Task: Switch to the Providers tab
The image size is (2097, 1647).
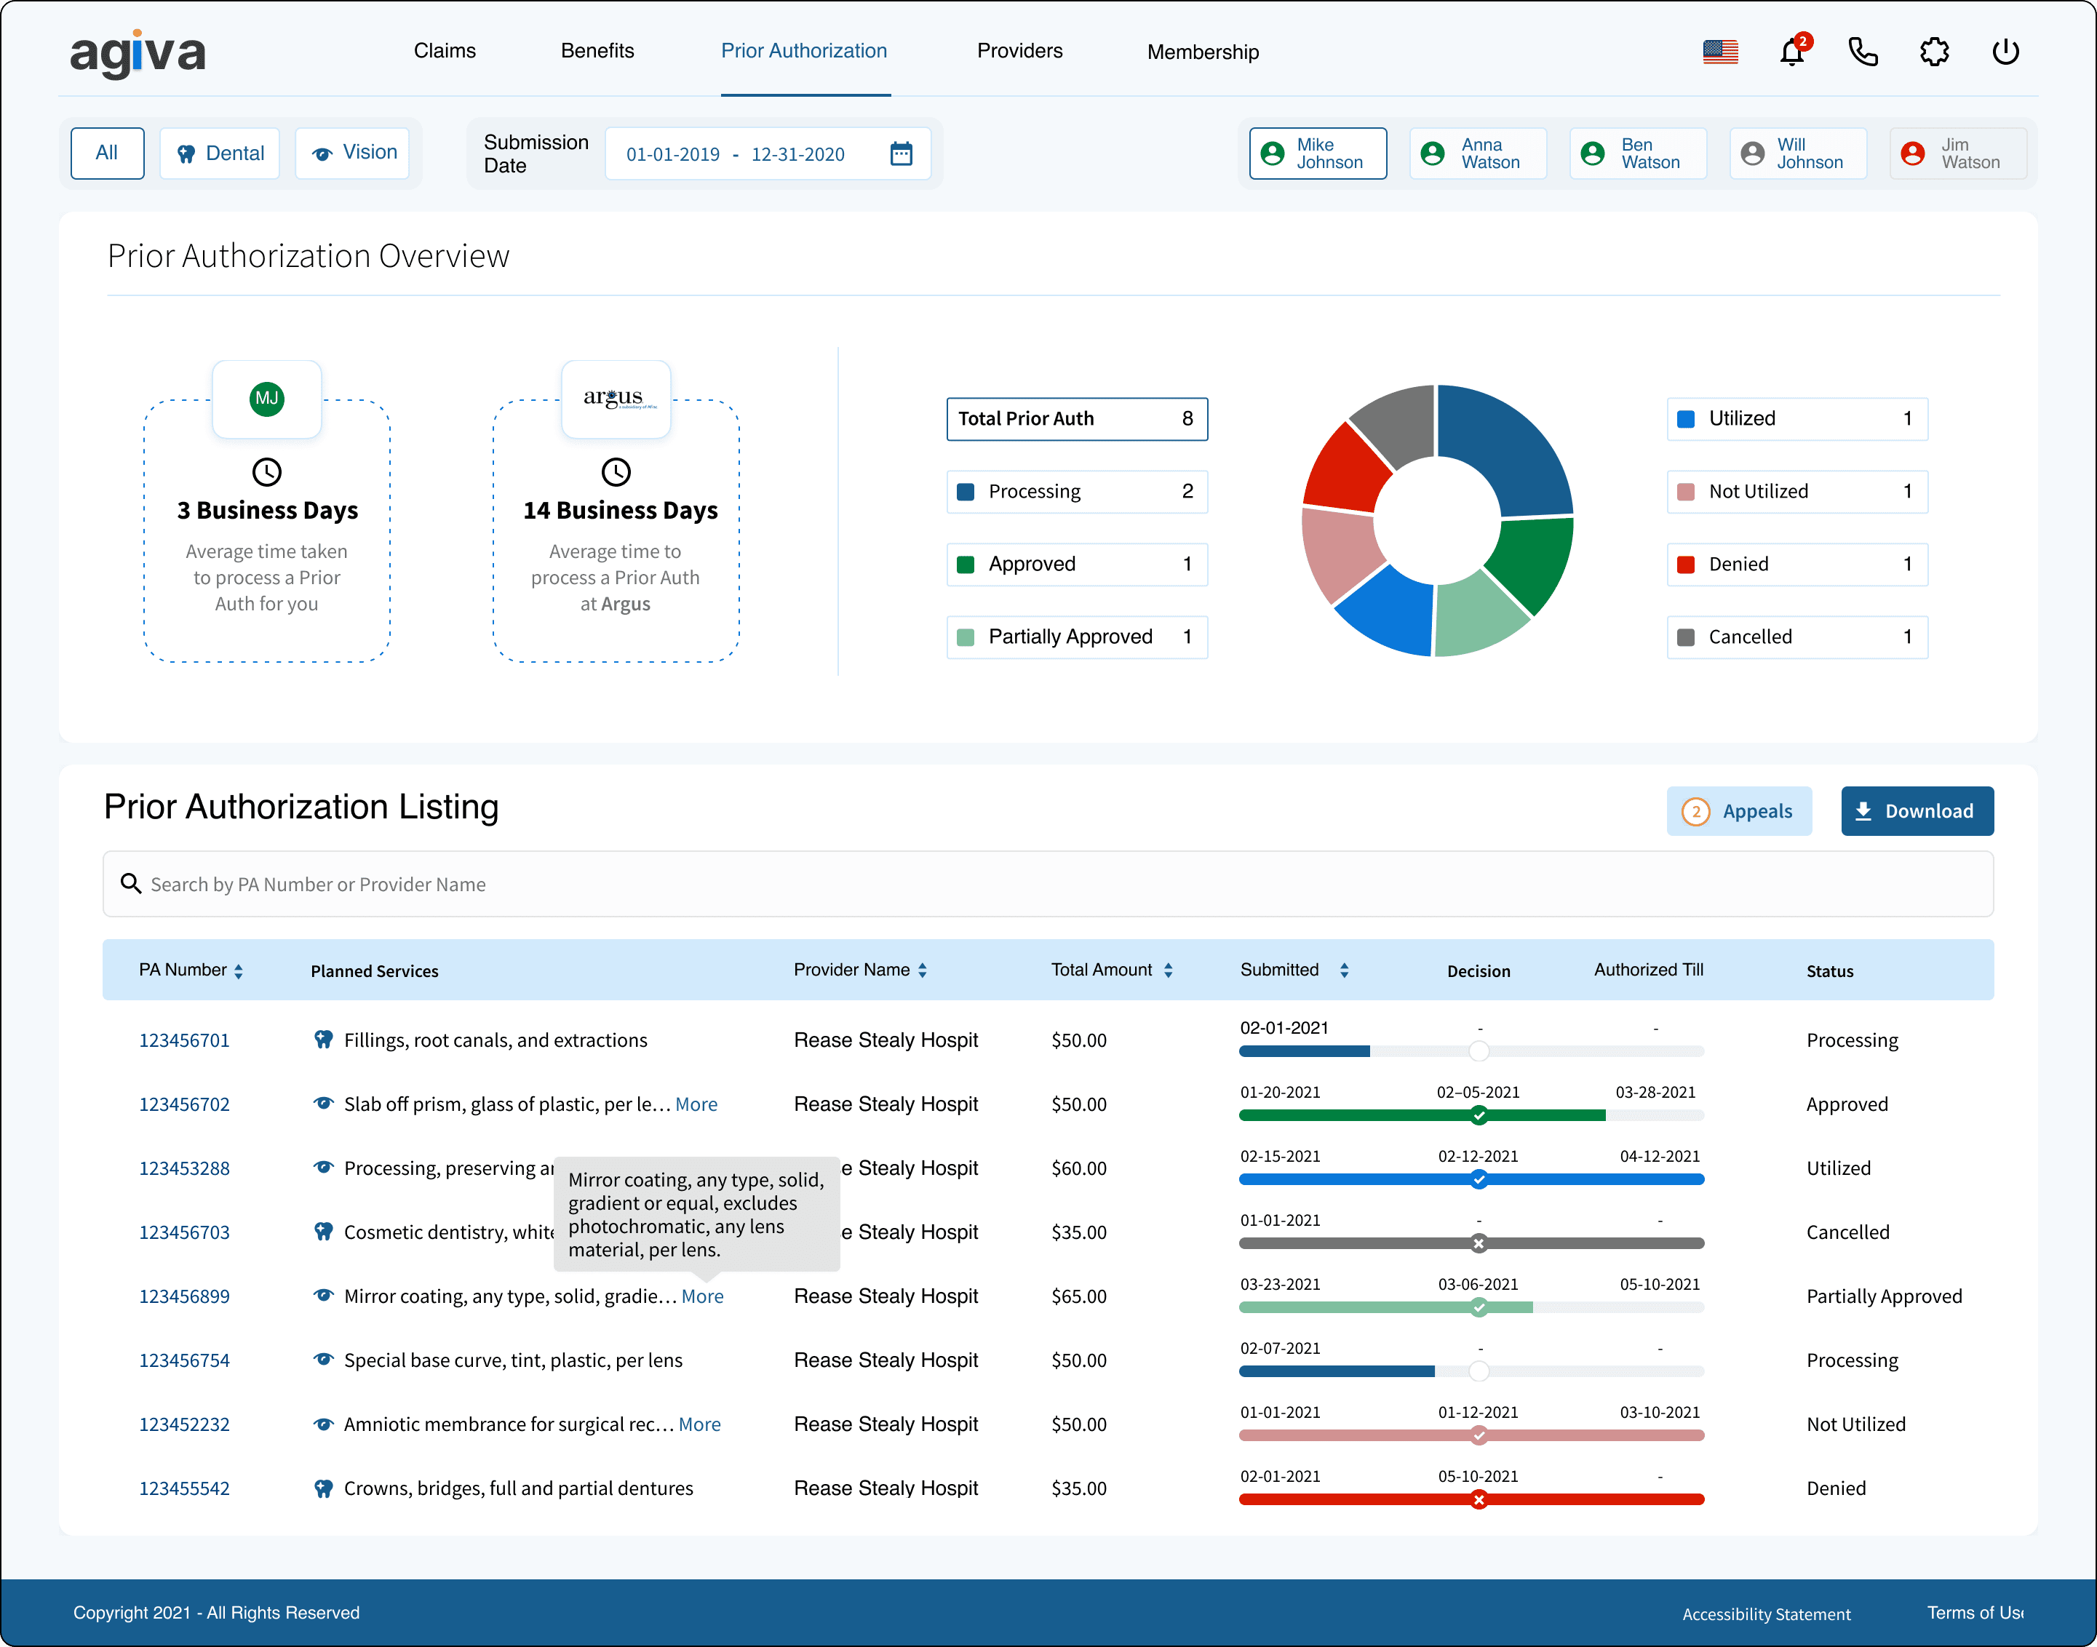Action: 1019,51
